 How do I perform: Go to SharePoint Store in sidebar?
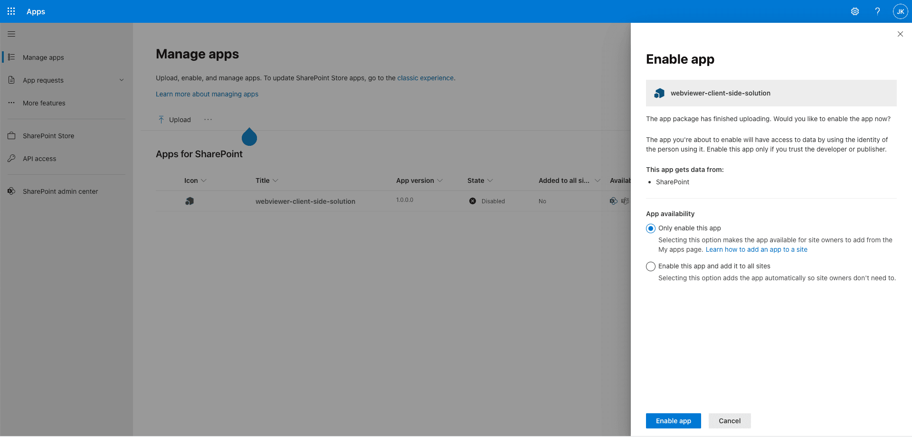tap(48, 136)
